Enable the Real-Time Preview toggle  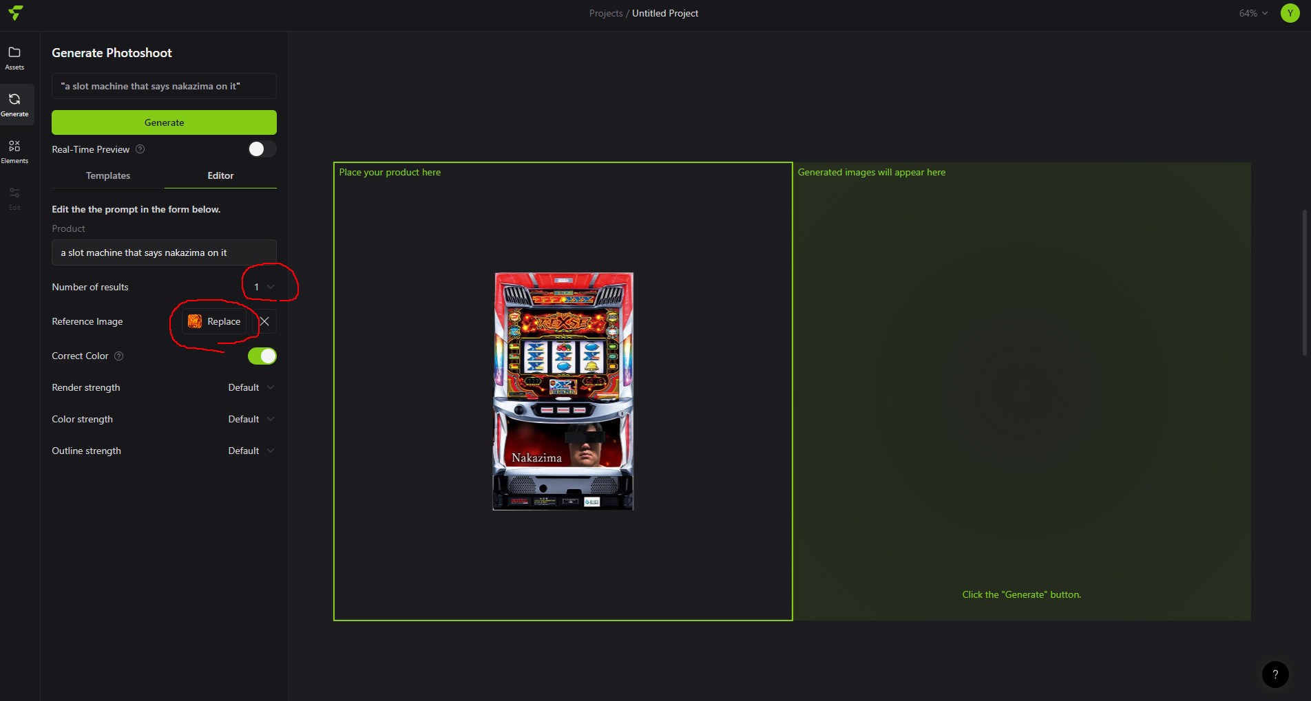(x=262, y=149)
